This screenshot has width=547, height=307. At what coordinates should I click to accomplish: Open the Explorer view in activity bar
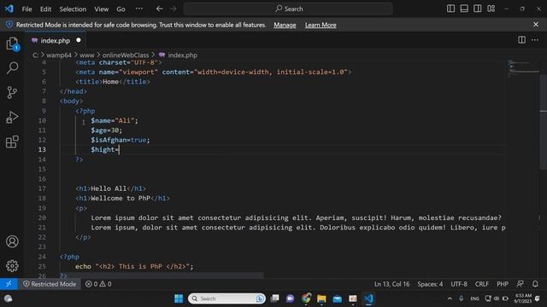(12, 43)
